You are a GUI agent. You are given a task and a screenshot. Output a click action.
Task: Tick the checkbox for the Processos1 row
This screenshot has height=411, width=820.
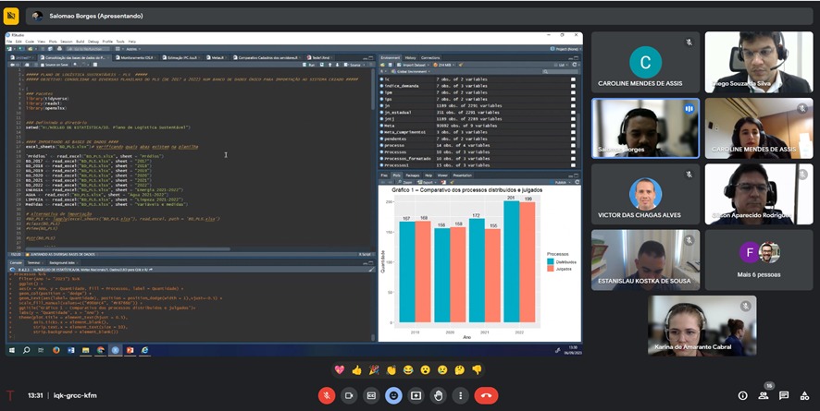573,165
